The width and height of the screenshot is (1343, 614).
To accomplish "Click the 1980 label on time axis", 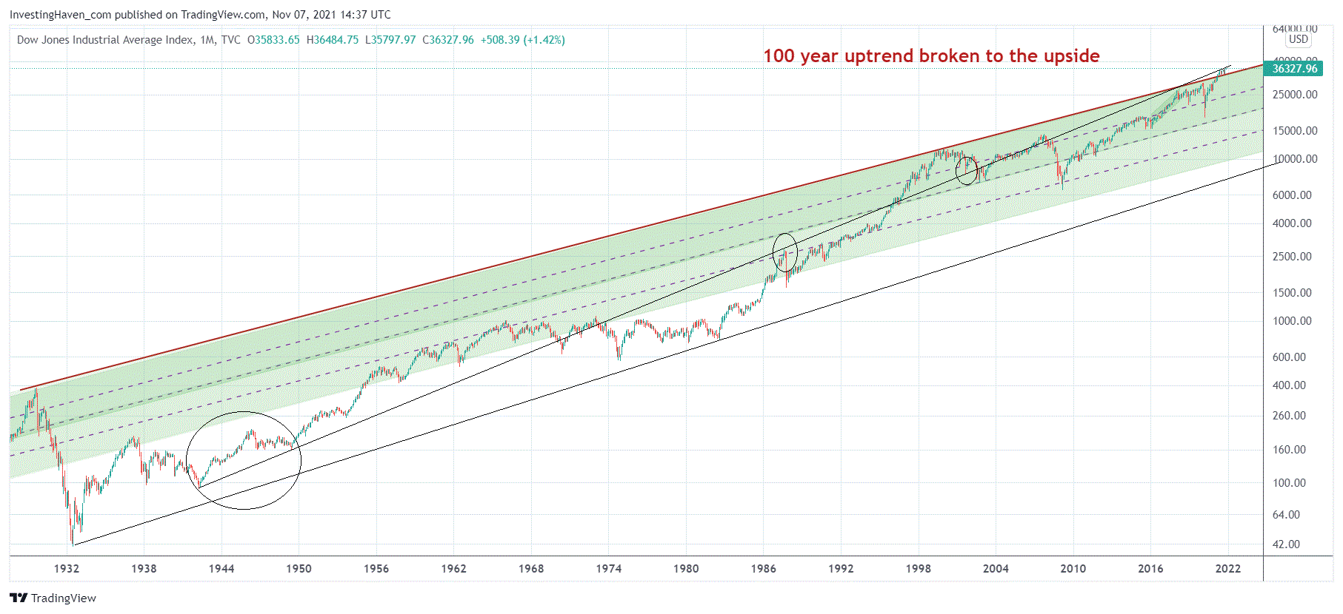I will coord(686,568).
